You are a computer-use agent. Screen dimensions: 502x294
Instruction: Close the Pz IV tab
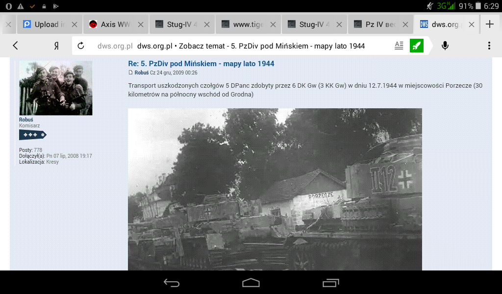tap(405, 24)
